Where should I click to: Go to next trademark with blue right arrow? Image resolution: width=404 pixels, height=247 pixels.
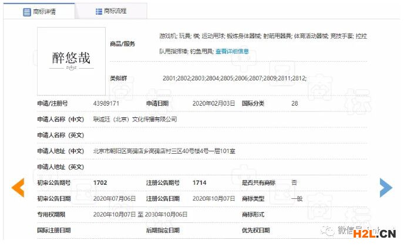click(385, 187)
